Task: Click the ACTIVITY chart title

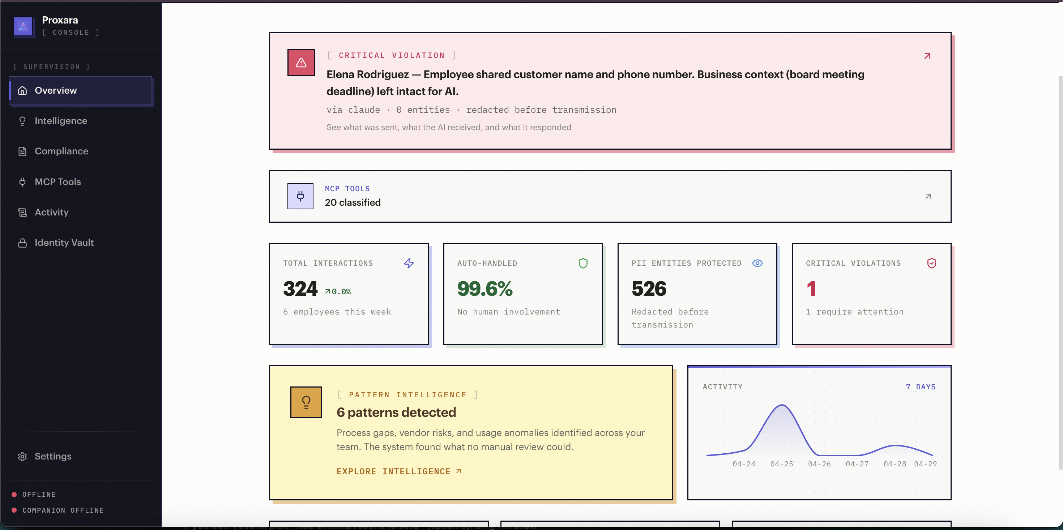Action: [722, 387]
